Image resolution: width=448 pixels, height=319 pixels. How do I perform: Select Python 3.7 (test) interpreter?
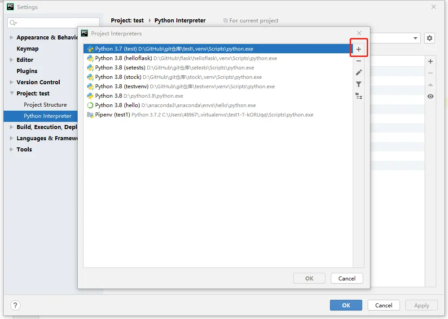tap(218, 49)
